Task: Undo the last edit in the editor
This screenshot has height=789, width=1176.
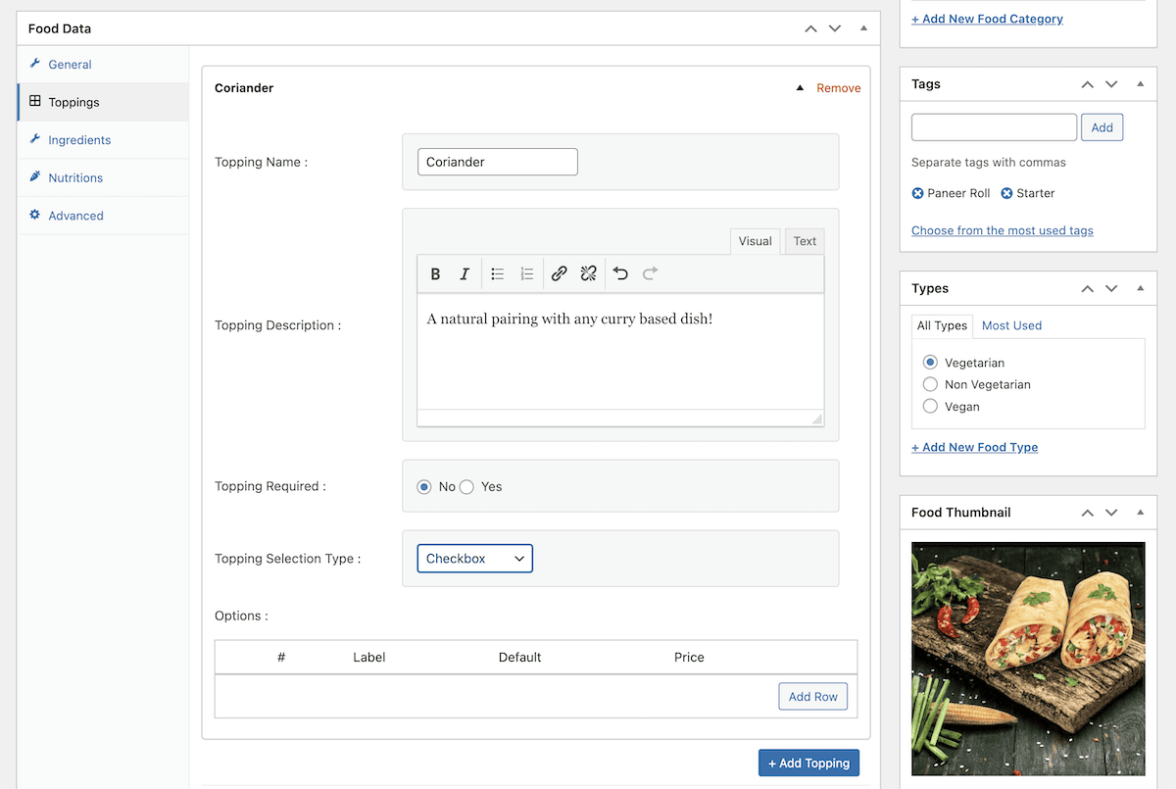Action: [x=620, y=274]
